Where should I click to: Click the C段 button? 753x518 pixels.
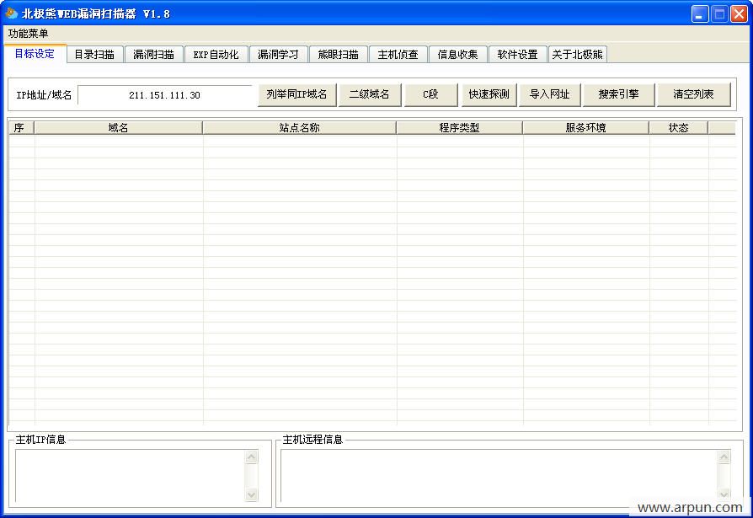430,94
